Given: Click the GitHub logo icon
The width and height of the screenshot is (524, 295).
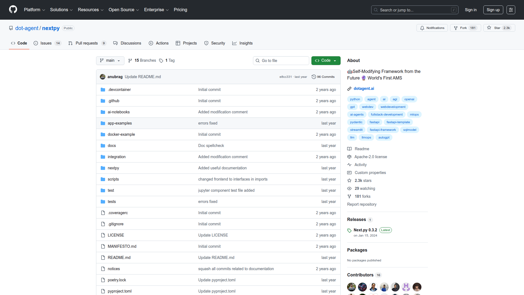Looking at the screenshot, I should (13, 10).
